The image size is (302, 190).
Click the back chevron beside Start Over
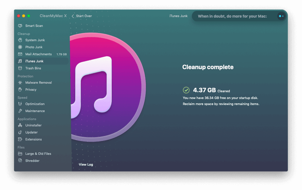(73, 16)
